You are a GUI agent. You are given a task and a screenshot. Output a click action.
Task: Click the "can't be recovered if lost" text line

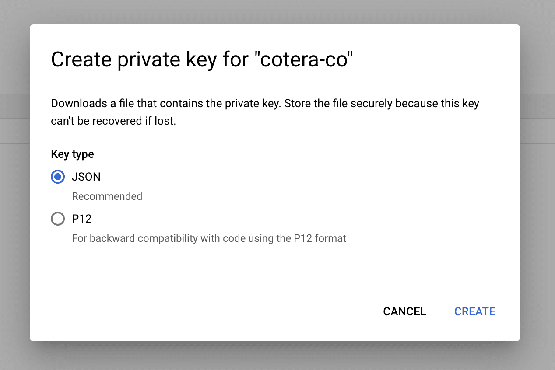click(113, 121)
